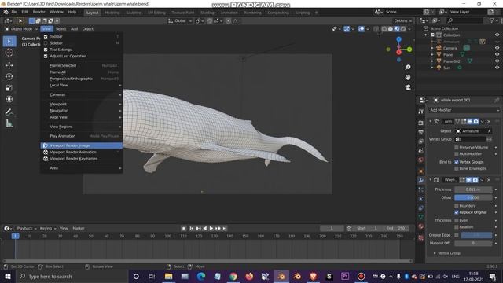Click Viewport Render Keyframes entry
This screenshot has width=503, height=283.
tap(82, 159)
